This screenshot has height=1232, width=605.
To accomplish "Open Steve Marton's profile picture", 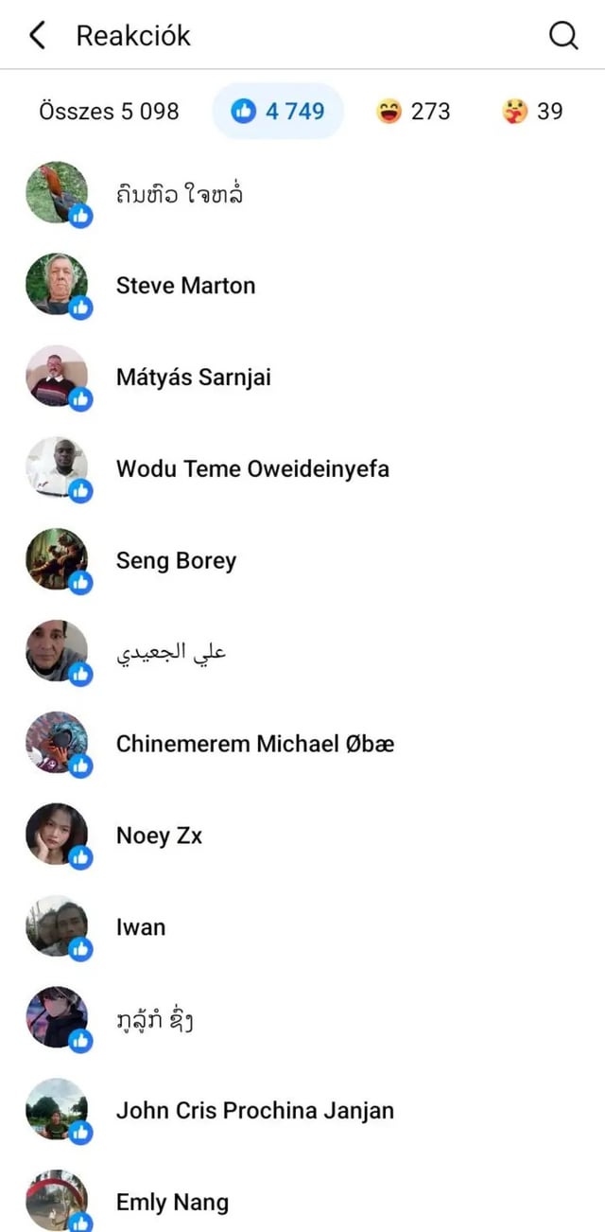I will (x=57, y=284).
